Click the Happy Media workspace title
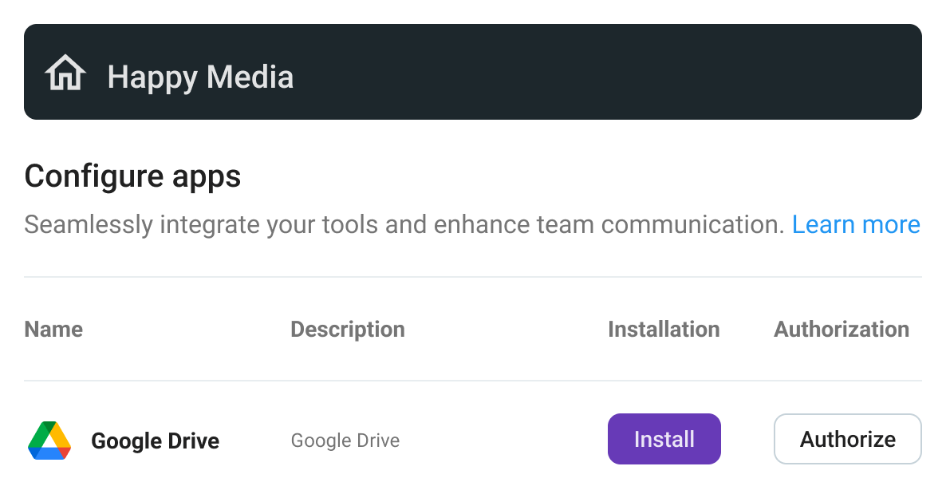 coord(200,77)
